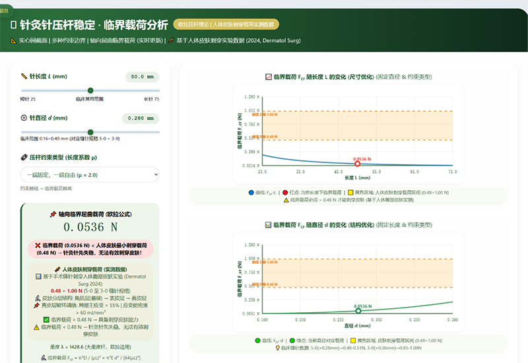Click the 0.0536 N critical load result value

[x=90, y=227]
